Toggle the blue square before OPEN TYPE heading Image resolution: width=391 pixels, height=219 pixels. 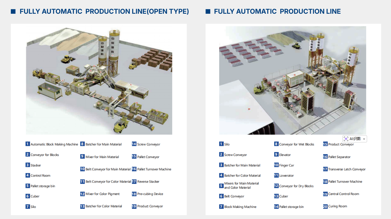coord(13,11)
